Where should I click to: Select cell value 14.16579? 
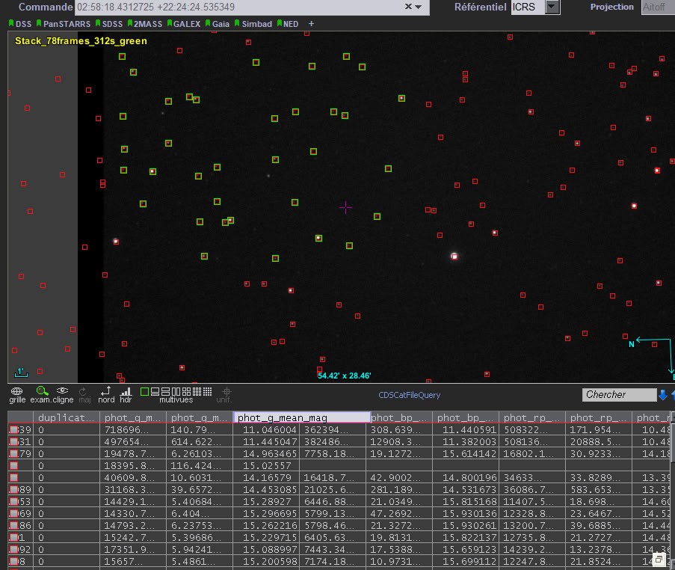(267, 477)
